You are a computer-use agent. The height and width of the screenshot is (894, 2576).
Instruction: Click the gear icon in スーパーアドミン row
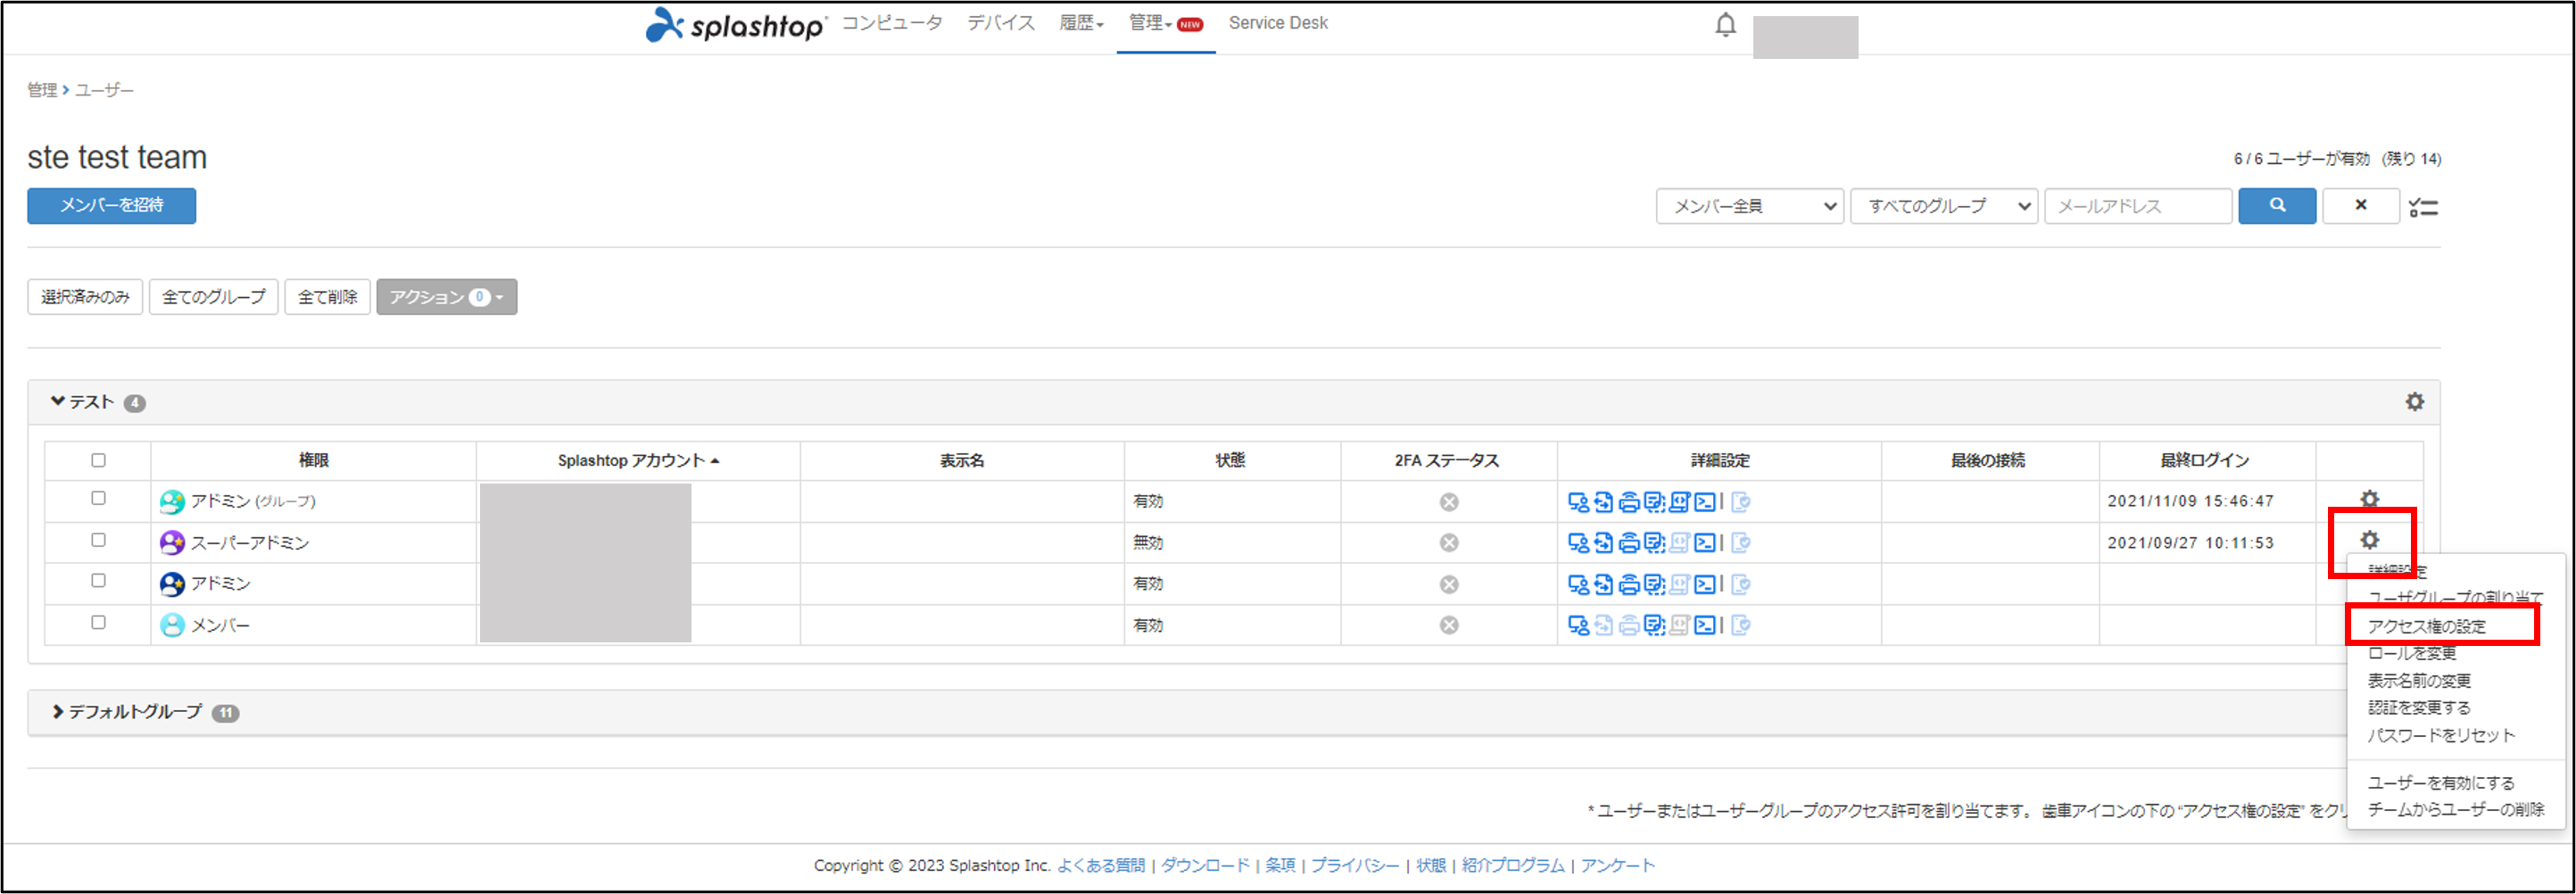(x=2369, y=540)
